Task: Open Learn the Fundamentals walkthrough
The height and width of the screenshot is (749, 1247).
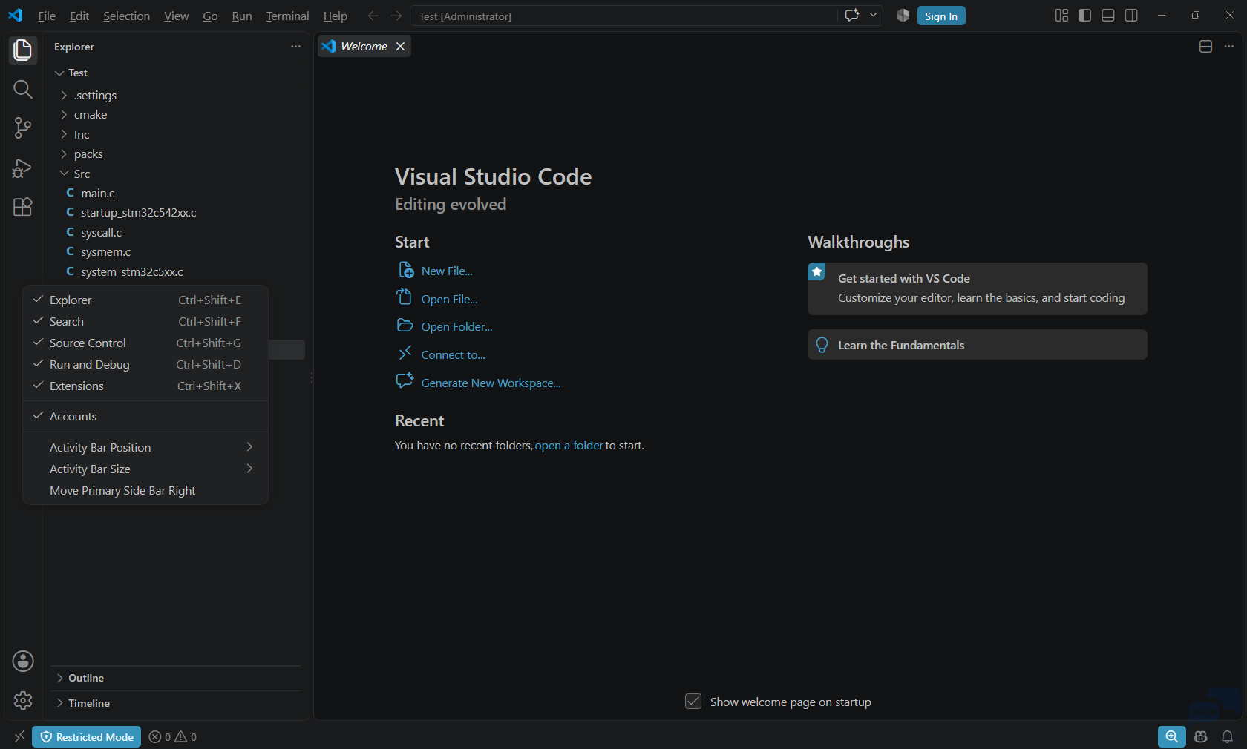Action: coord(978,345)
